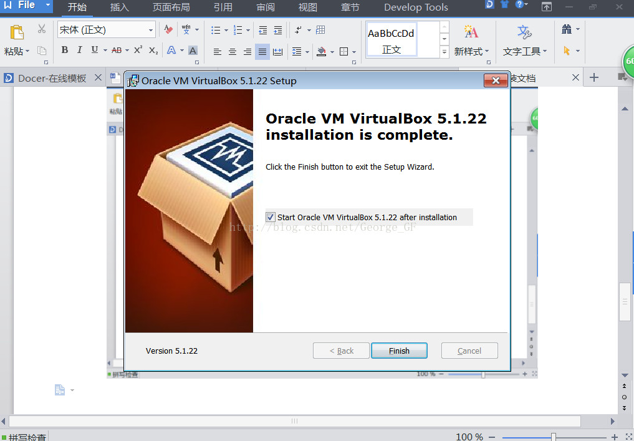Click the select arrow cursor icon

(567, 51)
